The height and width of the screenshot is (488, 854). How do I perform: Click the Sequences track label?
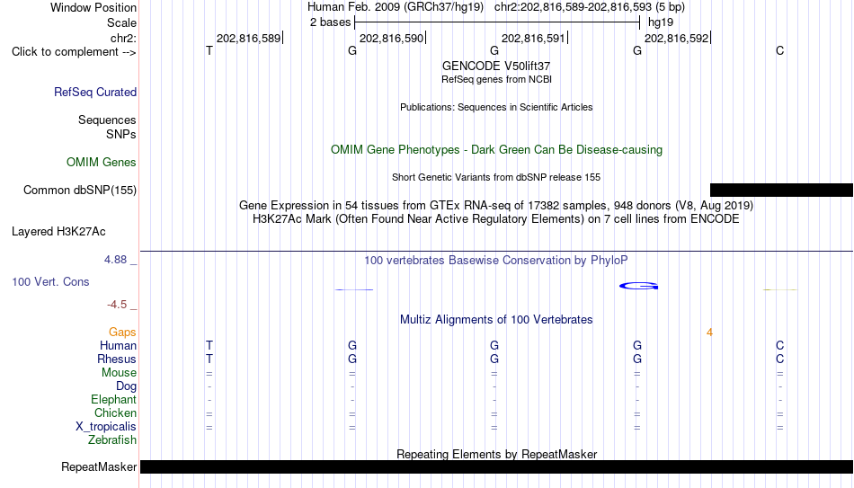coord(107,120)
